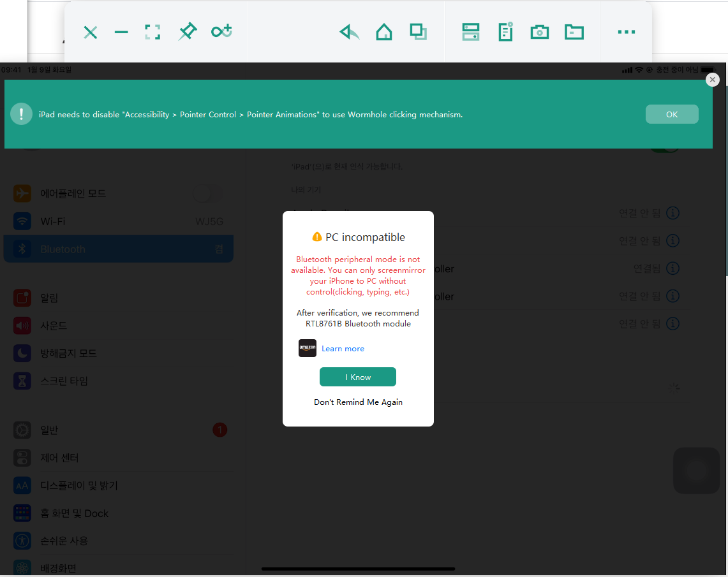Open 알림 settings
The width and height of the screenshot is (728, 577).
119,298
